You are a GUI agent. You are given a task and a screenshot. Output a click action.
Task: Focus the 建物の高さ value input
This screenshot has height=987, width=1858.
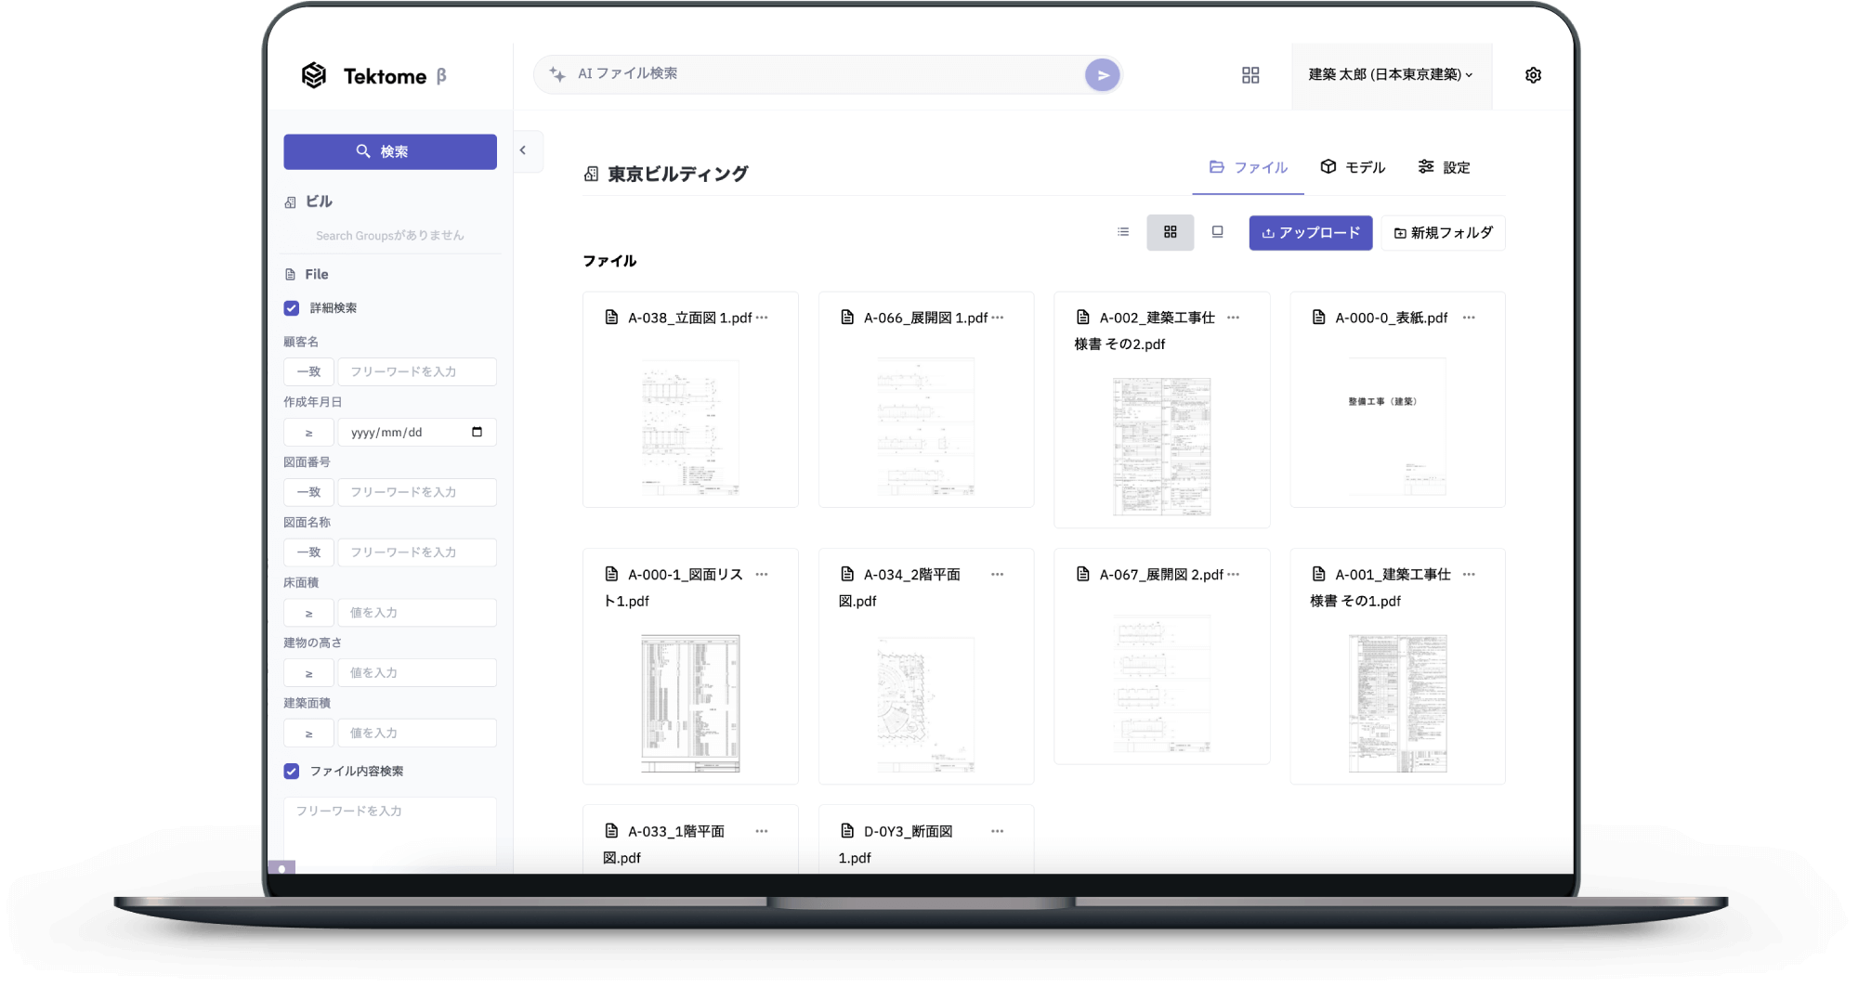click(x=417, y=673)
